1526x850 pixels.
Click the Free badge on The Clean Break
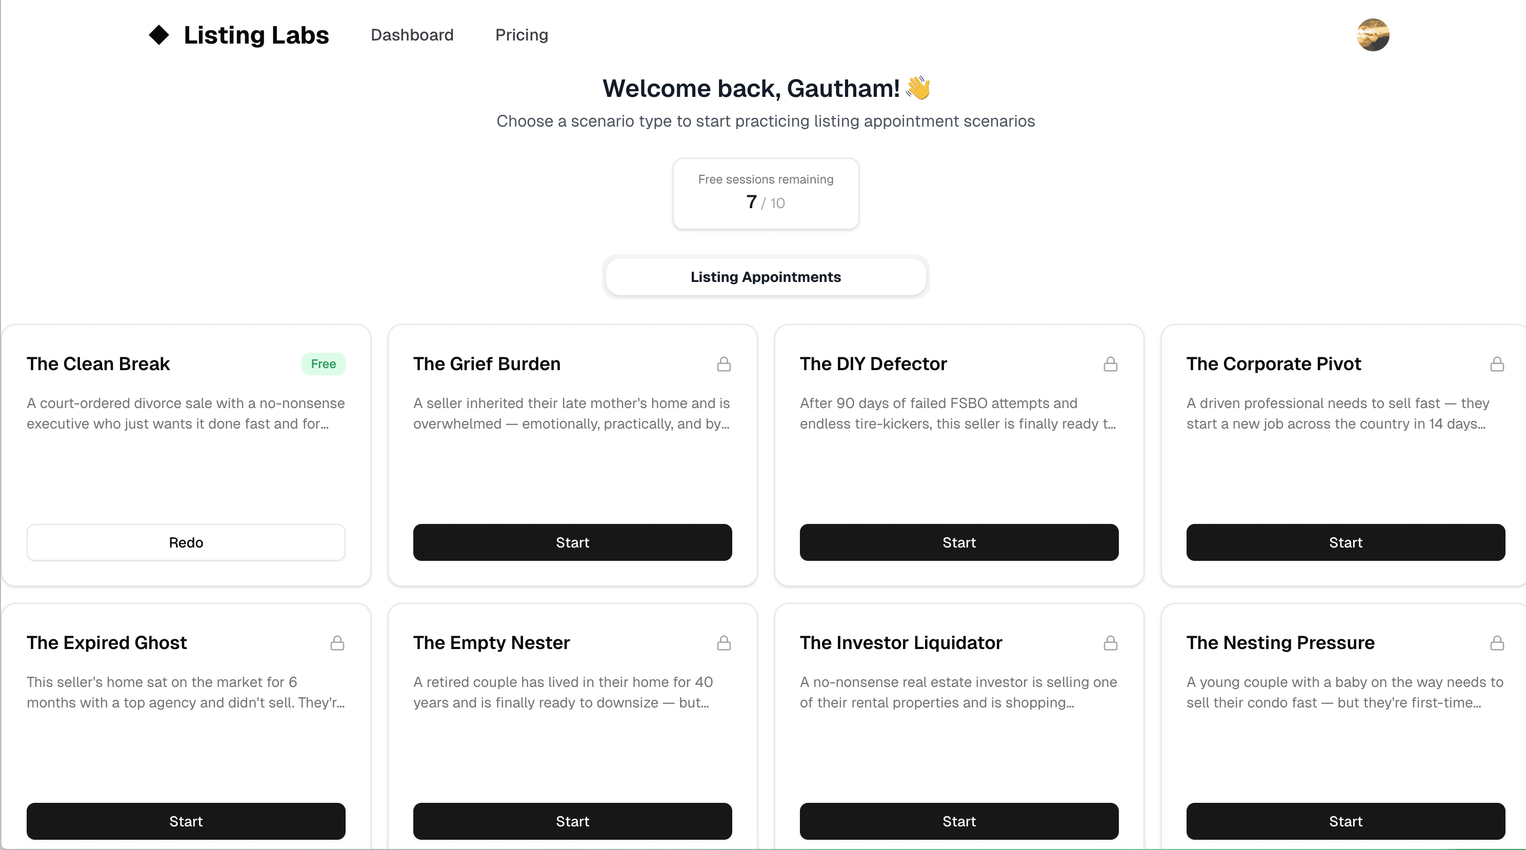coord(323,363)
